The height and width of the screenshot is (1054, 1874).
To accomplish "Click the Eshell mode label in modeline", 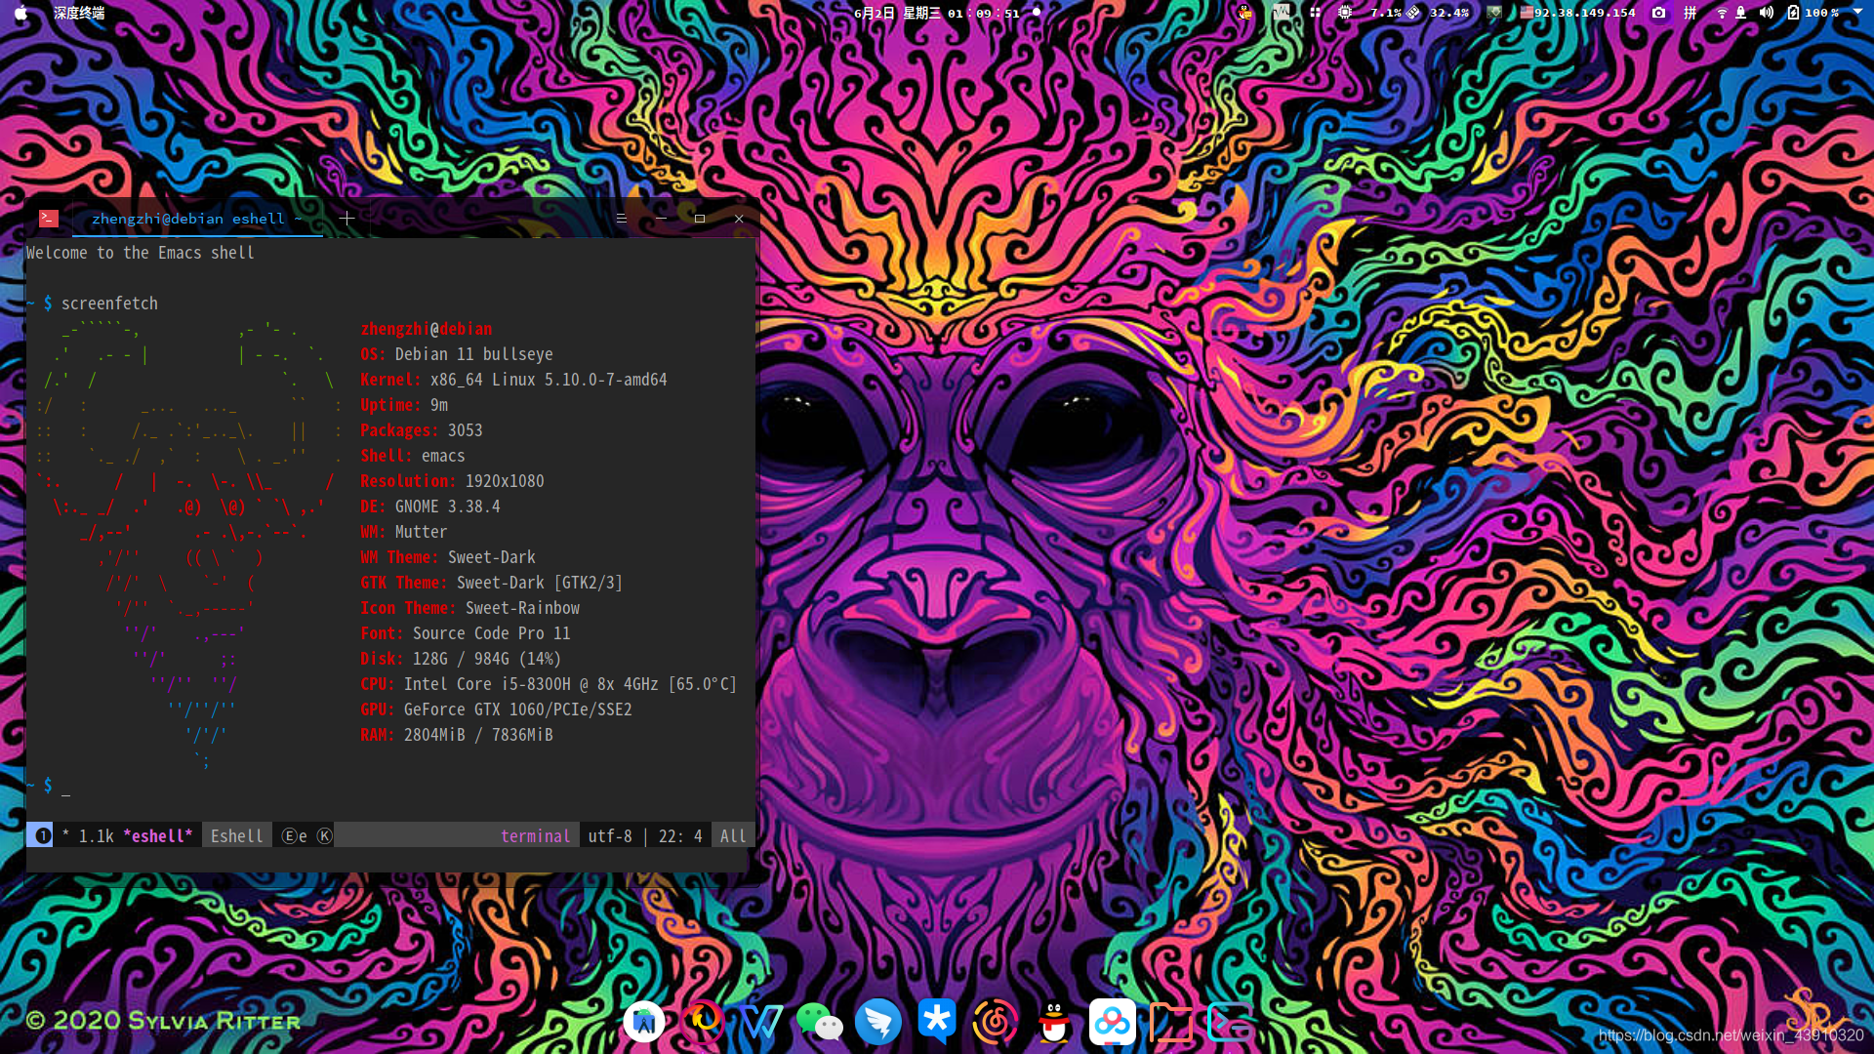I will tap(236, 836).
